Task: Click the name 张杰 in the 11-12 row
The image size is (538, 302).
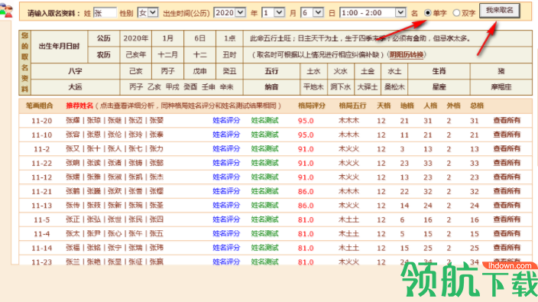Action: click(156, 177)
